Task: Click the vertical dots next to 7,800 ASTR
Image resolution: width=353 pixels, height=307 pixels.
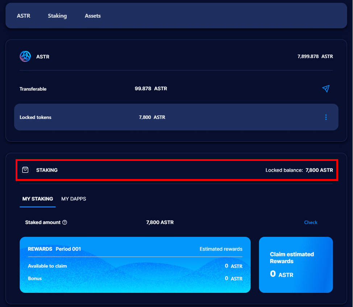Action: pyautogui.click(x=326, y=117)
